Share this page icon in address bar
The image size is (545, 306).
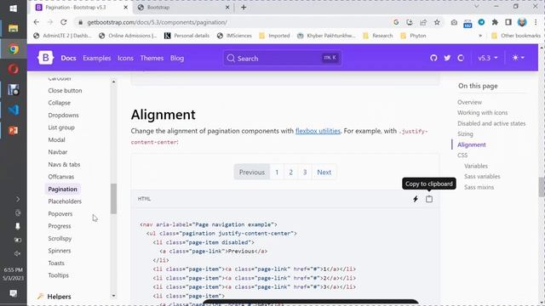[x=423, y=22]
